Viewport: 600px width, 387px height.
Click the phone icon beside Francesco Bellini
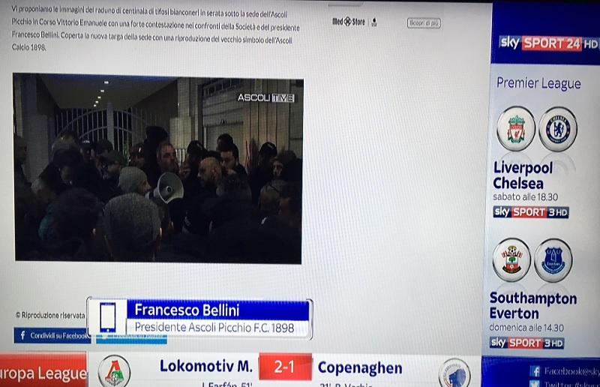tap(107, 317)
